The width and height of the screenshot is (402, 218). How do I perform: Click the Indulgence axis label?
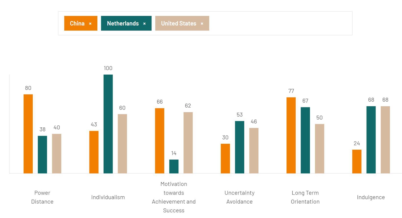pos(371,197)
